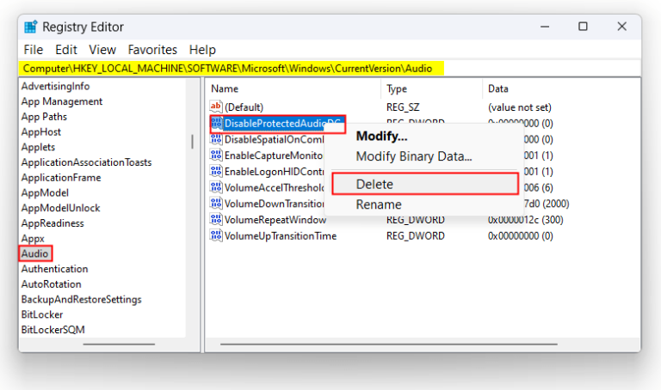Open the Favorites menu
The width and height of the screenshot is (661, 390).
152,50
